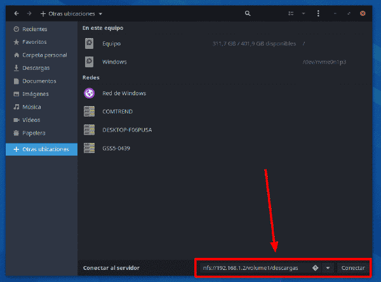Open the three-dot main menu

click(318, 13)
